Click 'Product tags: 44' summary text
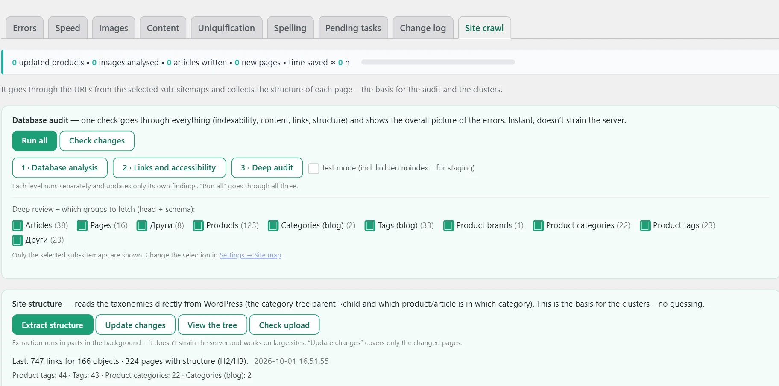Screen dimensions: 779x386 click(x=39, y=375)
